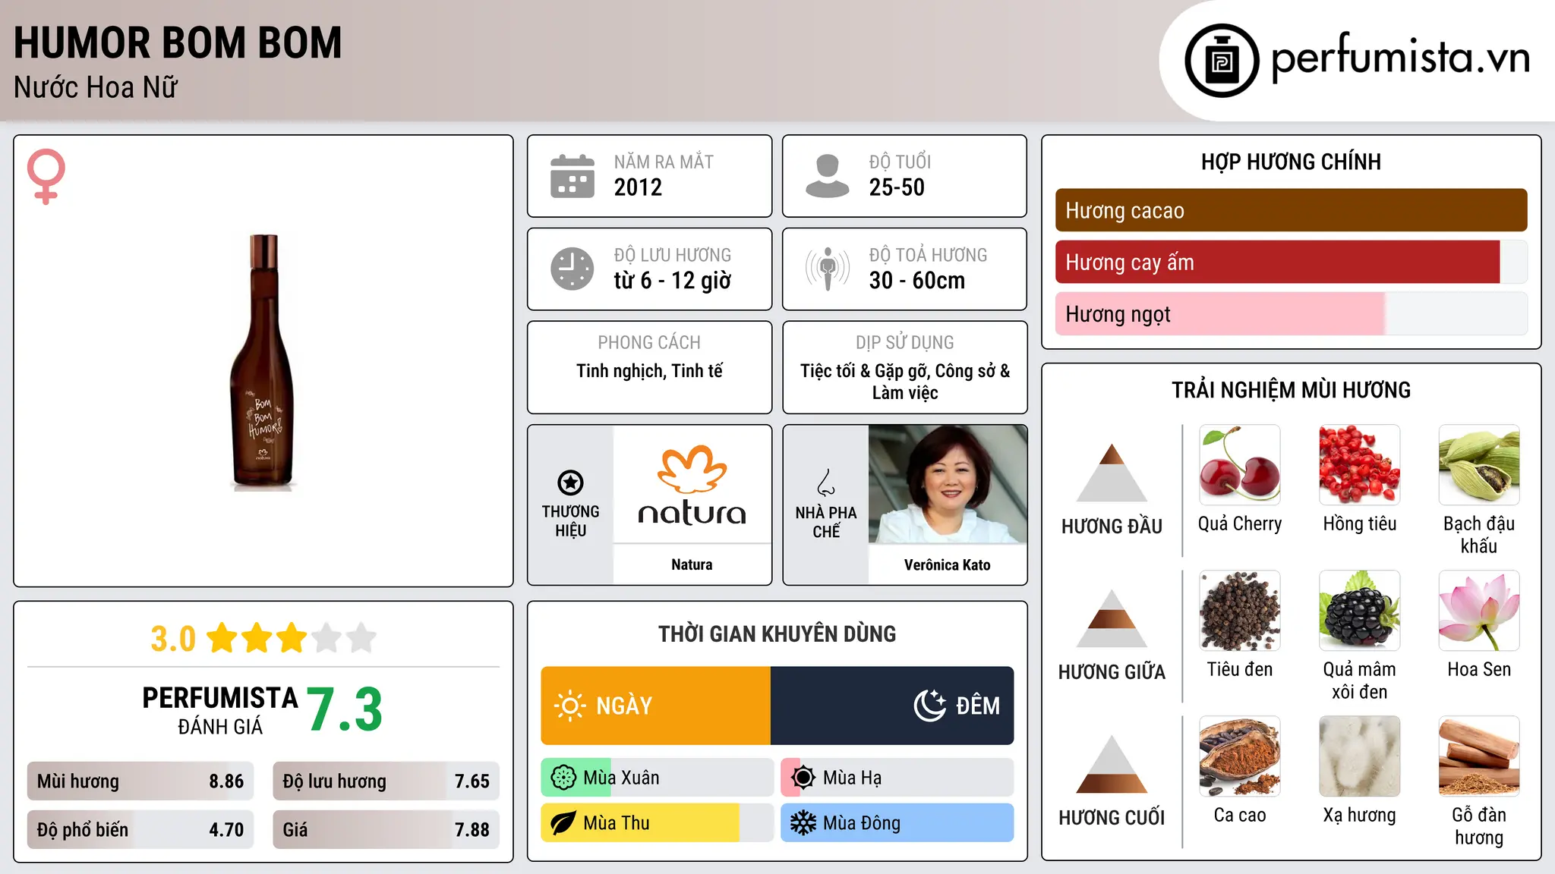Click the Mùa Đông season bar
The width and height of the screenshot is (1555, 874).
pos(897,823)
